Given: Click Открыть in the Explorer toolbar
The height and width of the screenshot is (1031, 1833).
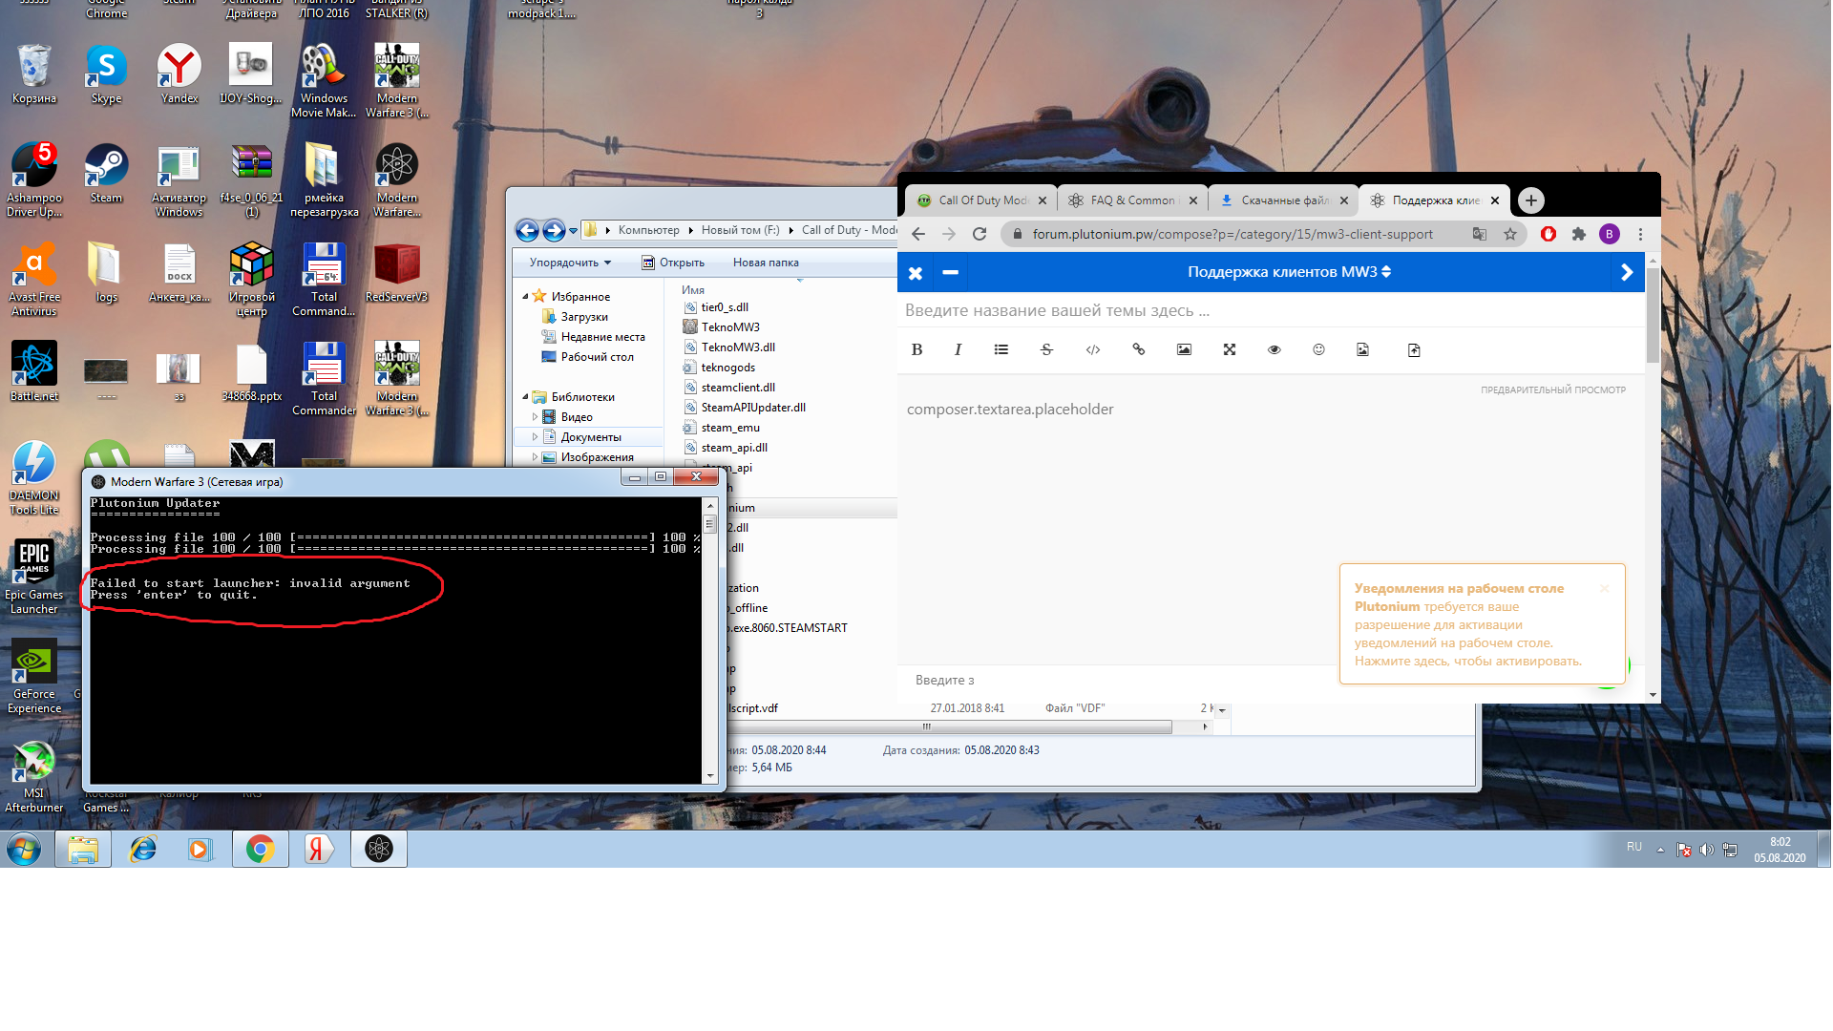Looking at the screenshot, I should pos(673,263).
